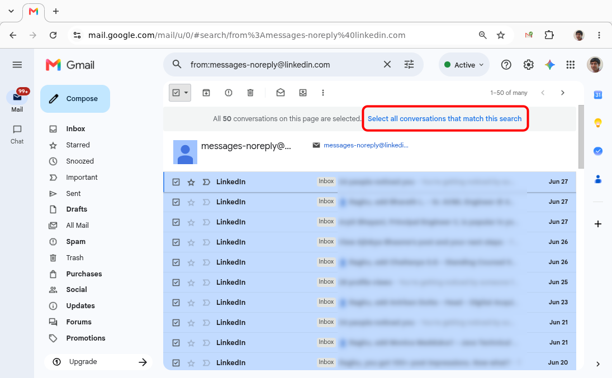Click Select all conversations that match this search
Screen dimensions: 612x378
click(x=444, y=118)
